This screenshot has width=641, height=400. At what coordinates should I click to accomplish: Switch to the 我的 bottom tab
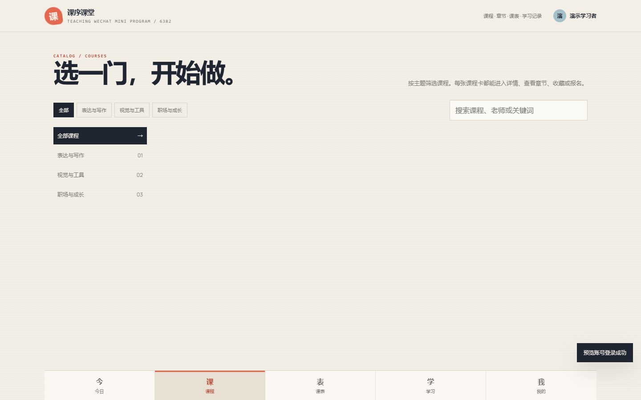coord(541,385)
